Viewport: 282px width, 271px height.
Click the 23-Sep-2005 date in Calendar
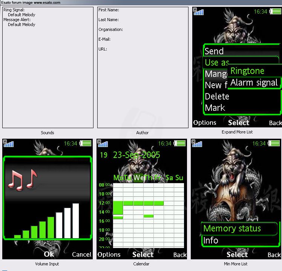tap(136, 155)
